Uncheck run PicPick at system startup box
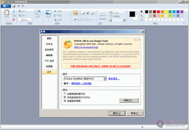Image resolution: width=189 pixels, height=130 pixels. pos(65,97)
